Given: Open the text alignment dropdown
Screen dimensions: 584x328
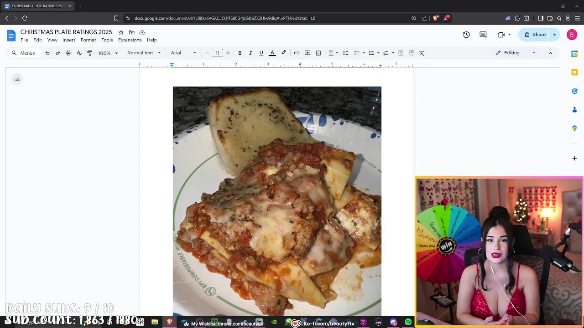Looking at the screenshot, I should (x=334, y=53).
